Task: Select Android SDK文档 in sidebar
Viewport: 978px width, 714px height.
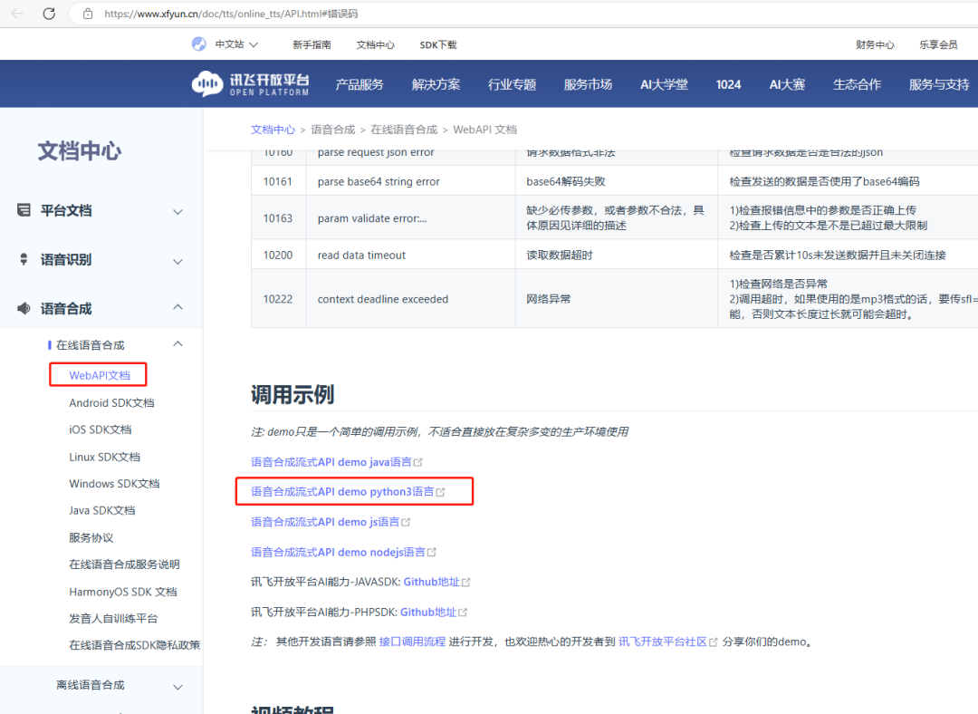Action: coord(111,402)
